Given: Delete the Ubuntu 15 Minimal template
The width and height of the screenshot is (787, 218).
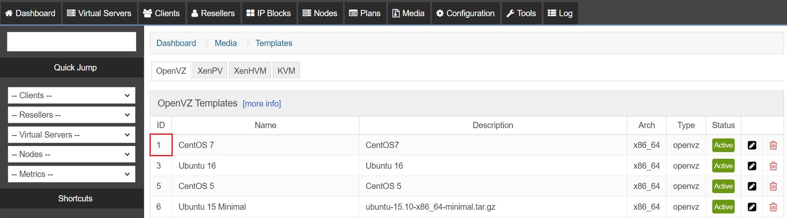Looking at the screenshot, I should click(x=773, y=207).
